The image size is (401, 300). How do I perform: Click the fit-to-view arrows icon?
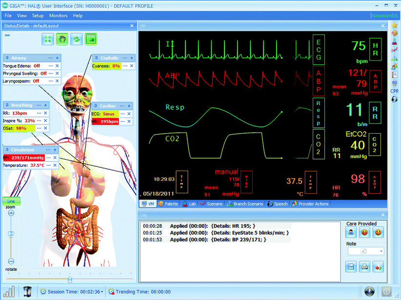(47, 39)
